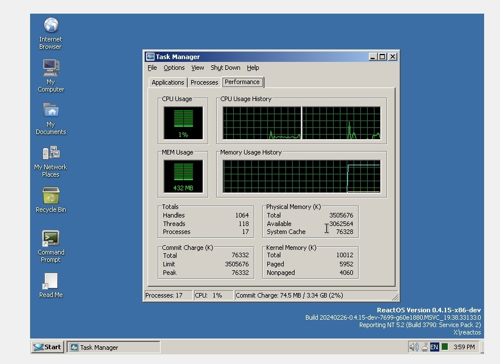500x364 pixels.
Task: Click the volume speaker icon in the tray
Action: pos(413,346)
